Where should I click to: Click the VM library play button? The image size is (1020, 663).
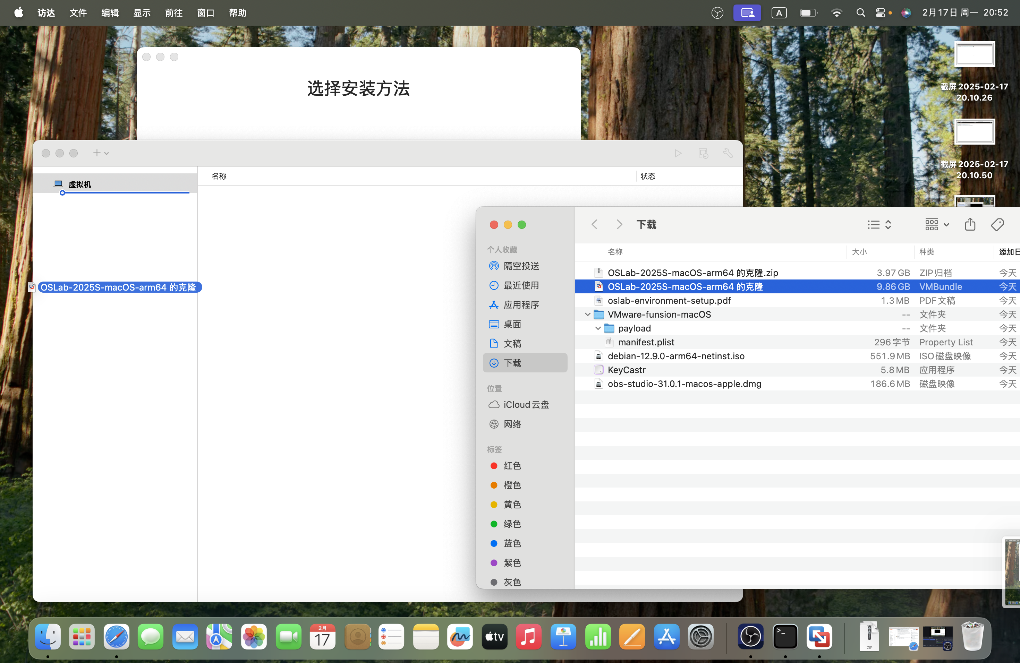point(678,153)
